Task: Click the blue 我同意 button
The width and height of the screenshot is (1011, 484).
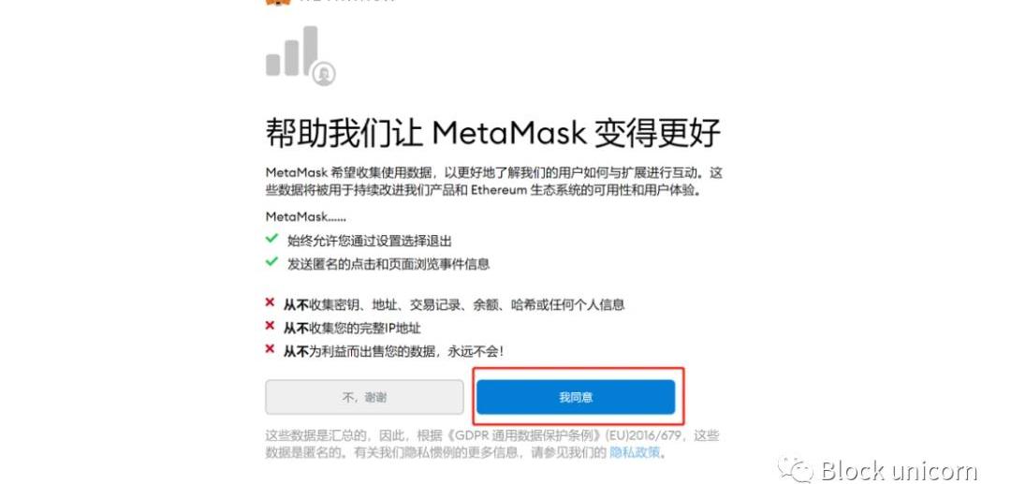Action: [x=576, y=397]
